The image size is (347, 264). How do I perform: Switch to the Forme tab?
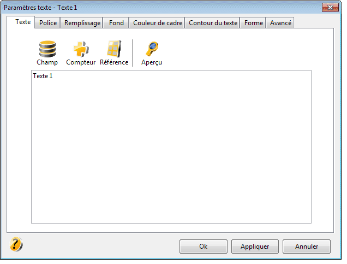(x=253, y=23)
